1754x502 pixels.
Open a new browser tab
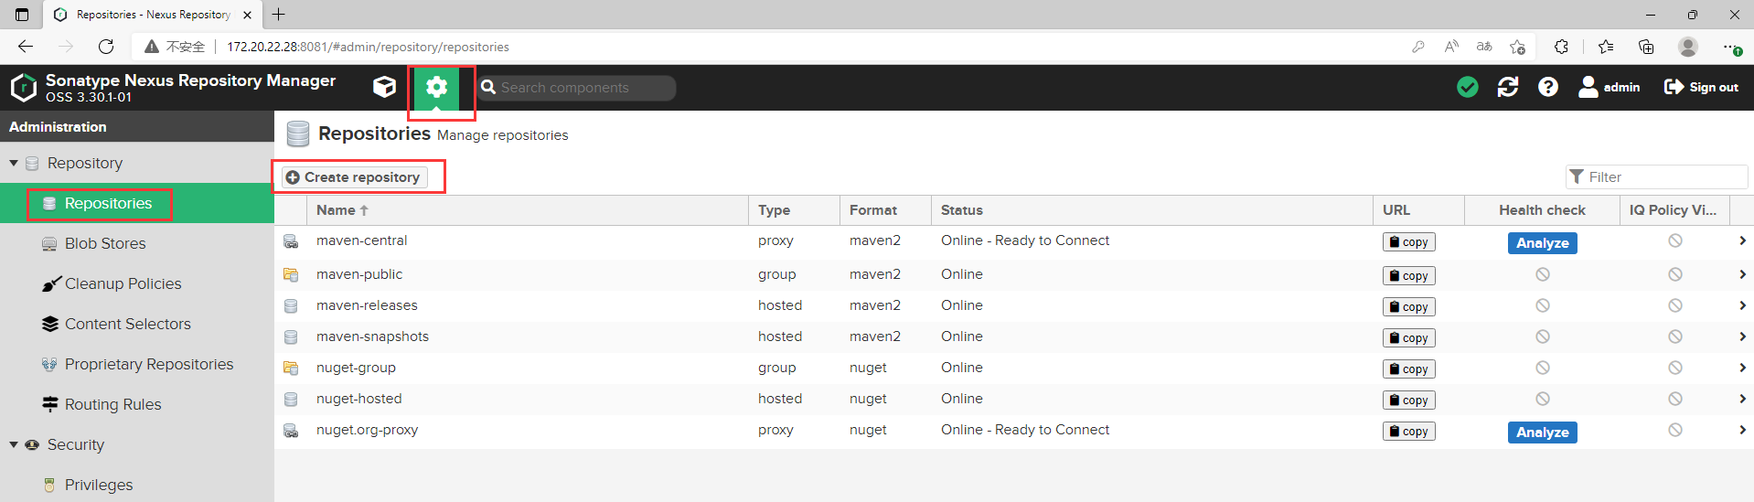[279, 15]
